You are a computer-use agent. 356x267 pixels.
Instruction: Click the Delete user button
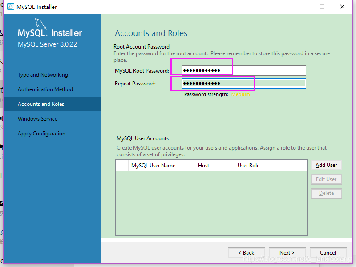pos(326,194)
